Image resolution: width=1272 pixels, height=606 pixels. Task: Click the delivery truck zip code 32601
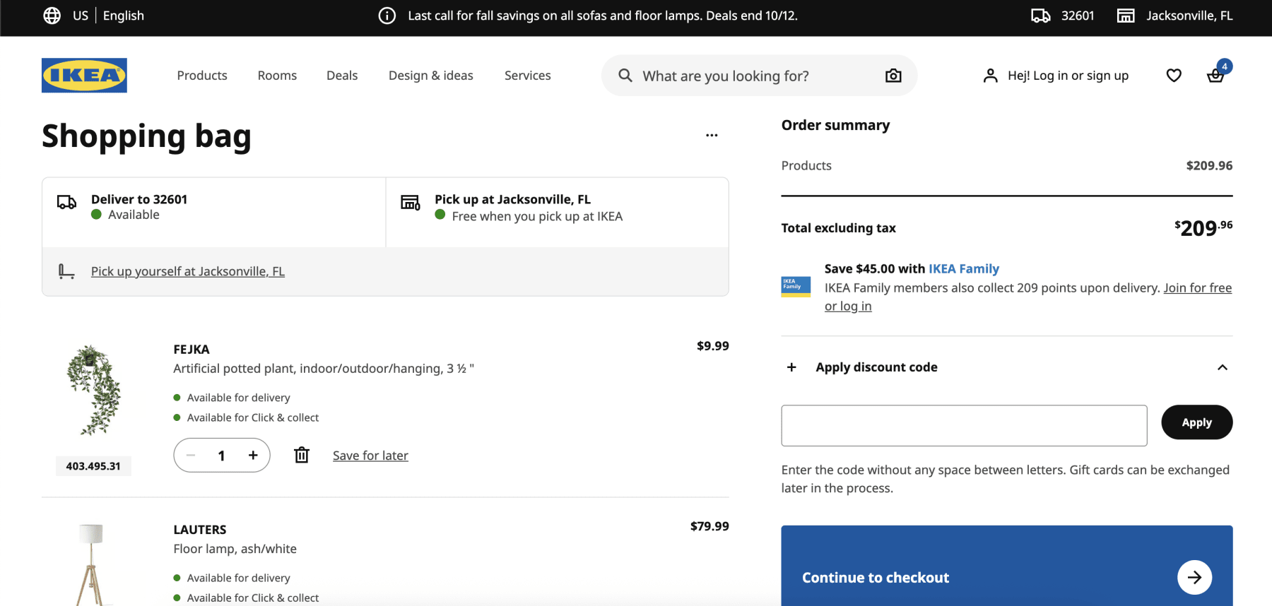click(1062, 16)
